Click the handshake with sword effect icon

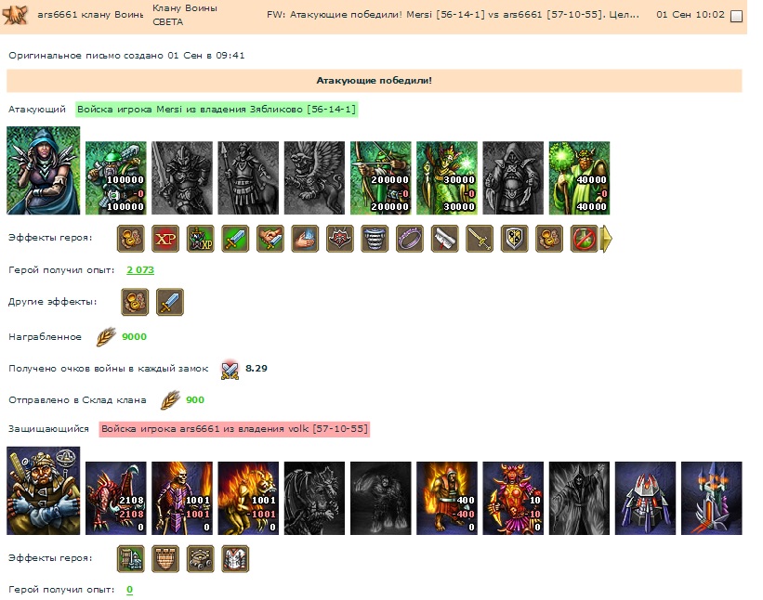coord(270,239)
